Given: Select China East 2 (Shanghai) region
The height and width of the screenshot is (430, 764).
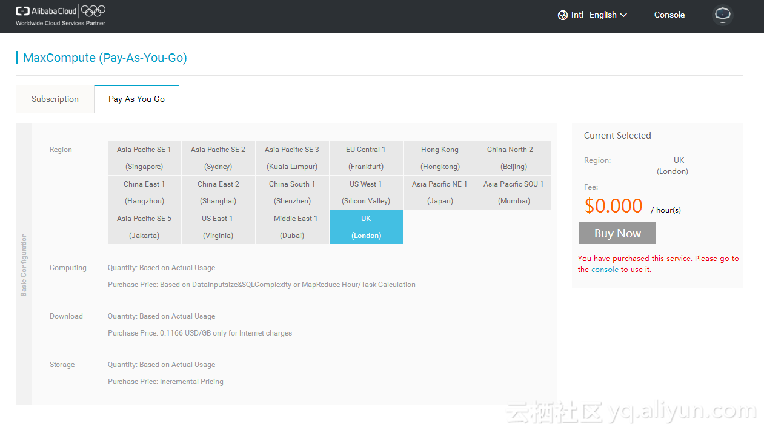Looking at the screenshot, I should pos(218,193).
